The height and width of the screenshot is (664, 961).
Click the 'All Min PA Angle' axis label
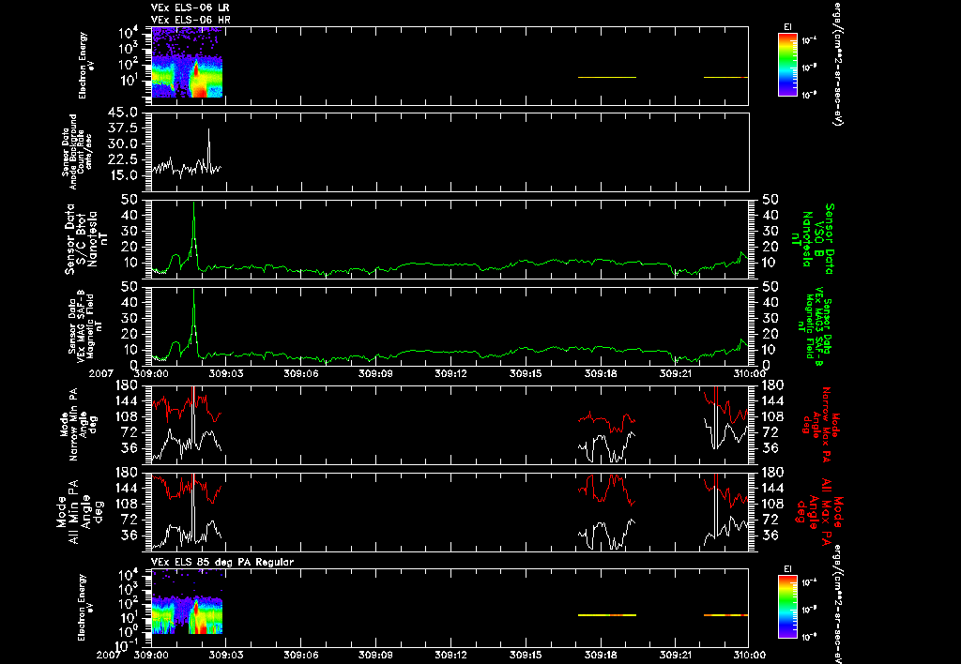click(x=78, y=511)
